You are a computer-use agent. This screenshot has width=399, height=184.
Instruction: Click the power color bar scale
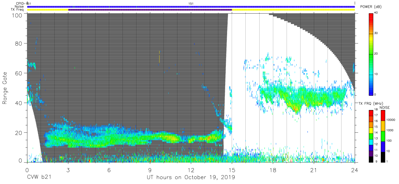pos(371,54)
